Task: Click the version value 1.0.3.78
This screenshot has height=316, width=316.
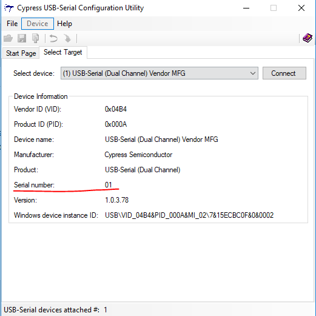Action: point(116,200)
